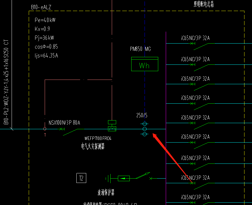Select the surge protector box symbol
Viewport: 252px width, 205px height.
click(124, 179)
